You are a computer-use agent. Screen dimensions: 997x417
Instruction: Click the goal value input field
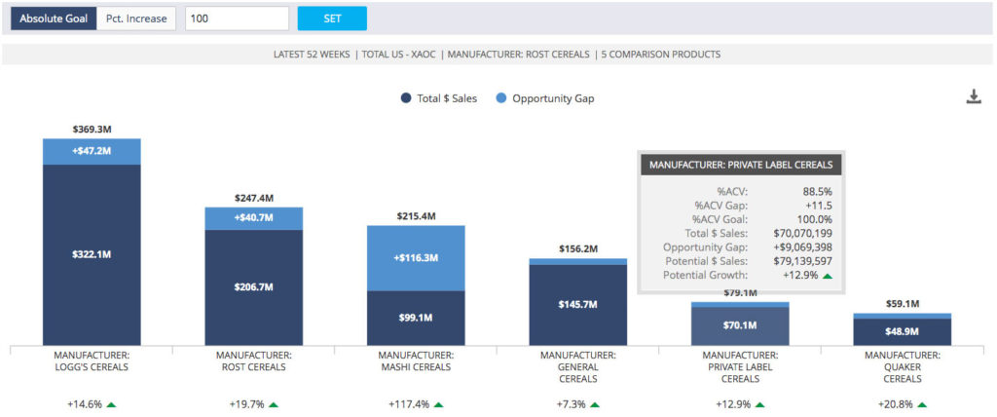(237, 19)
